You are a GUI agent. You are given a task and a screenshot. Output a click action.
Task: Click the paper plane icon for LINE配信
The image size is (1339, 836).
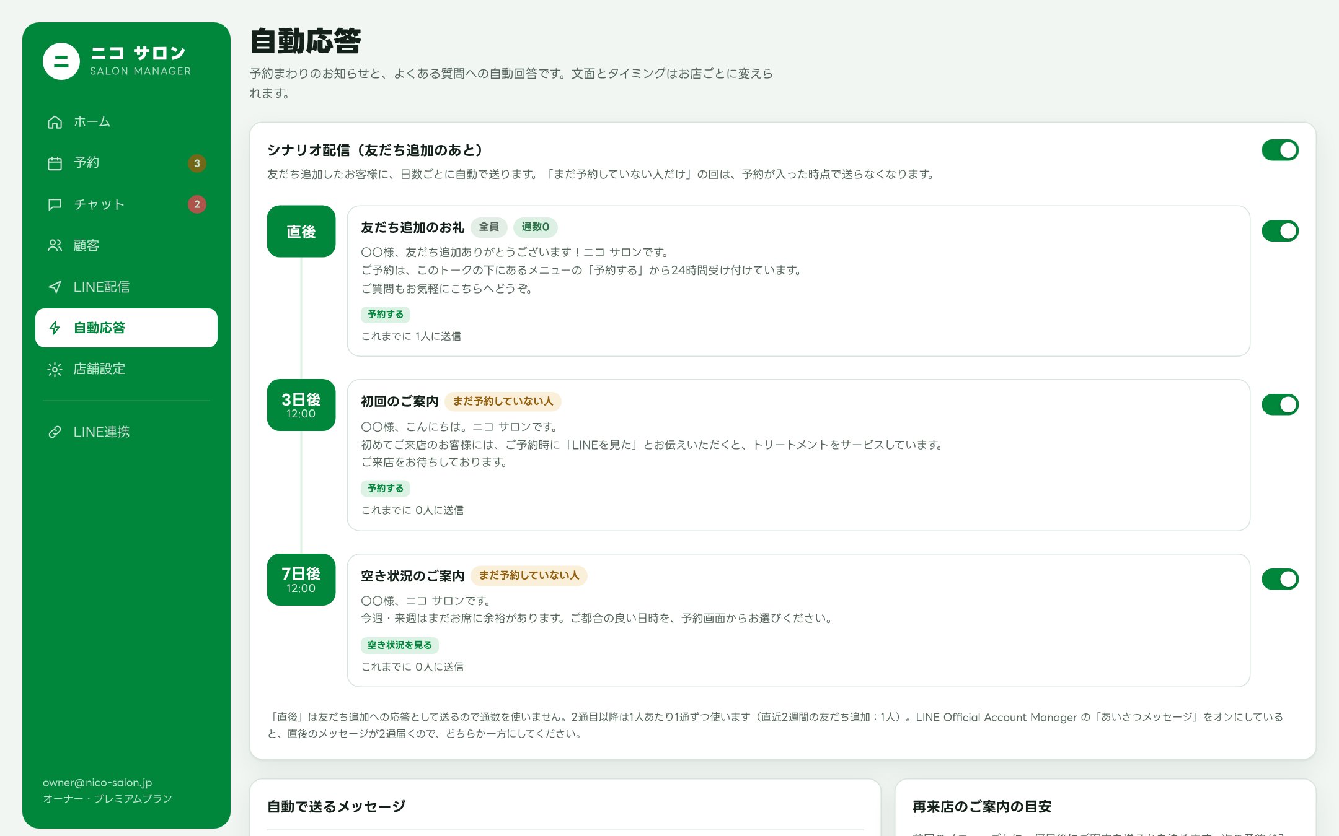tap(55, 287)
